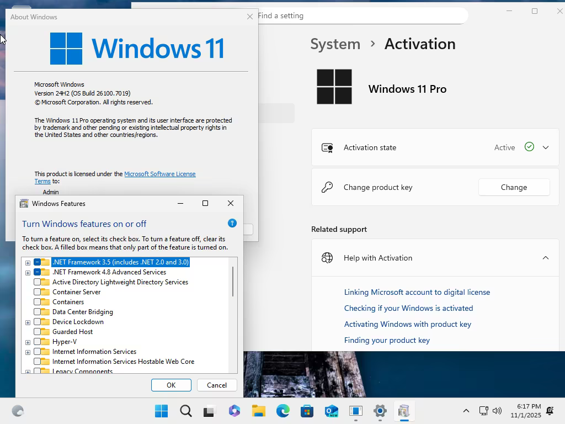The image size is (565, 424).
Task: Click the Settings gear taskbar icon
Action: tap(380, 411)
